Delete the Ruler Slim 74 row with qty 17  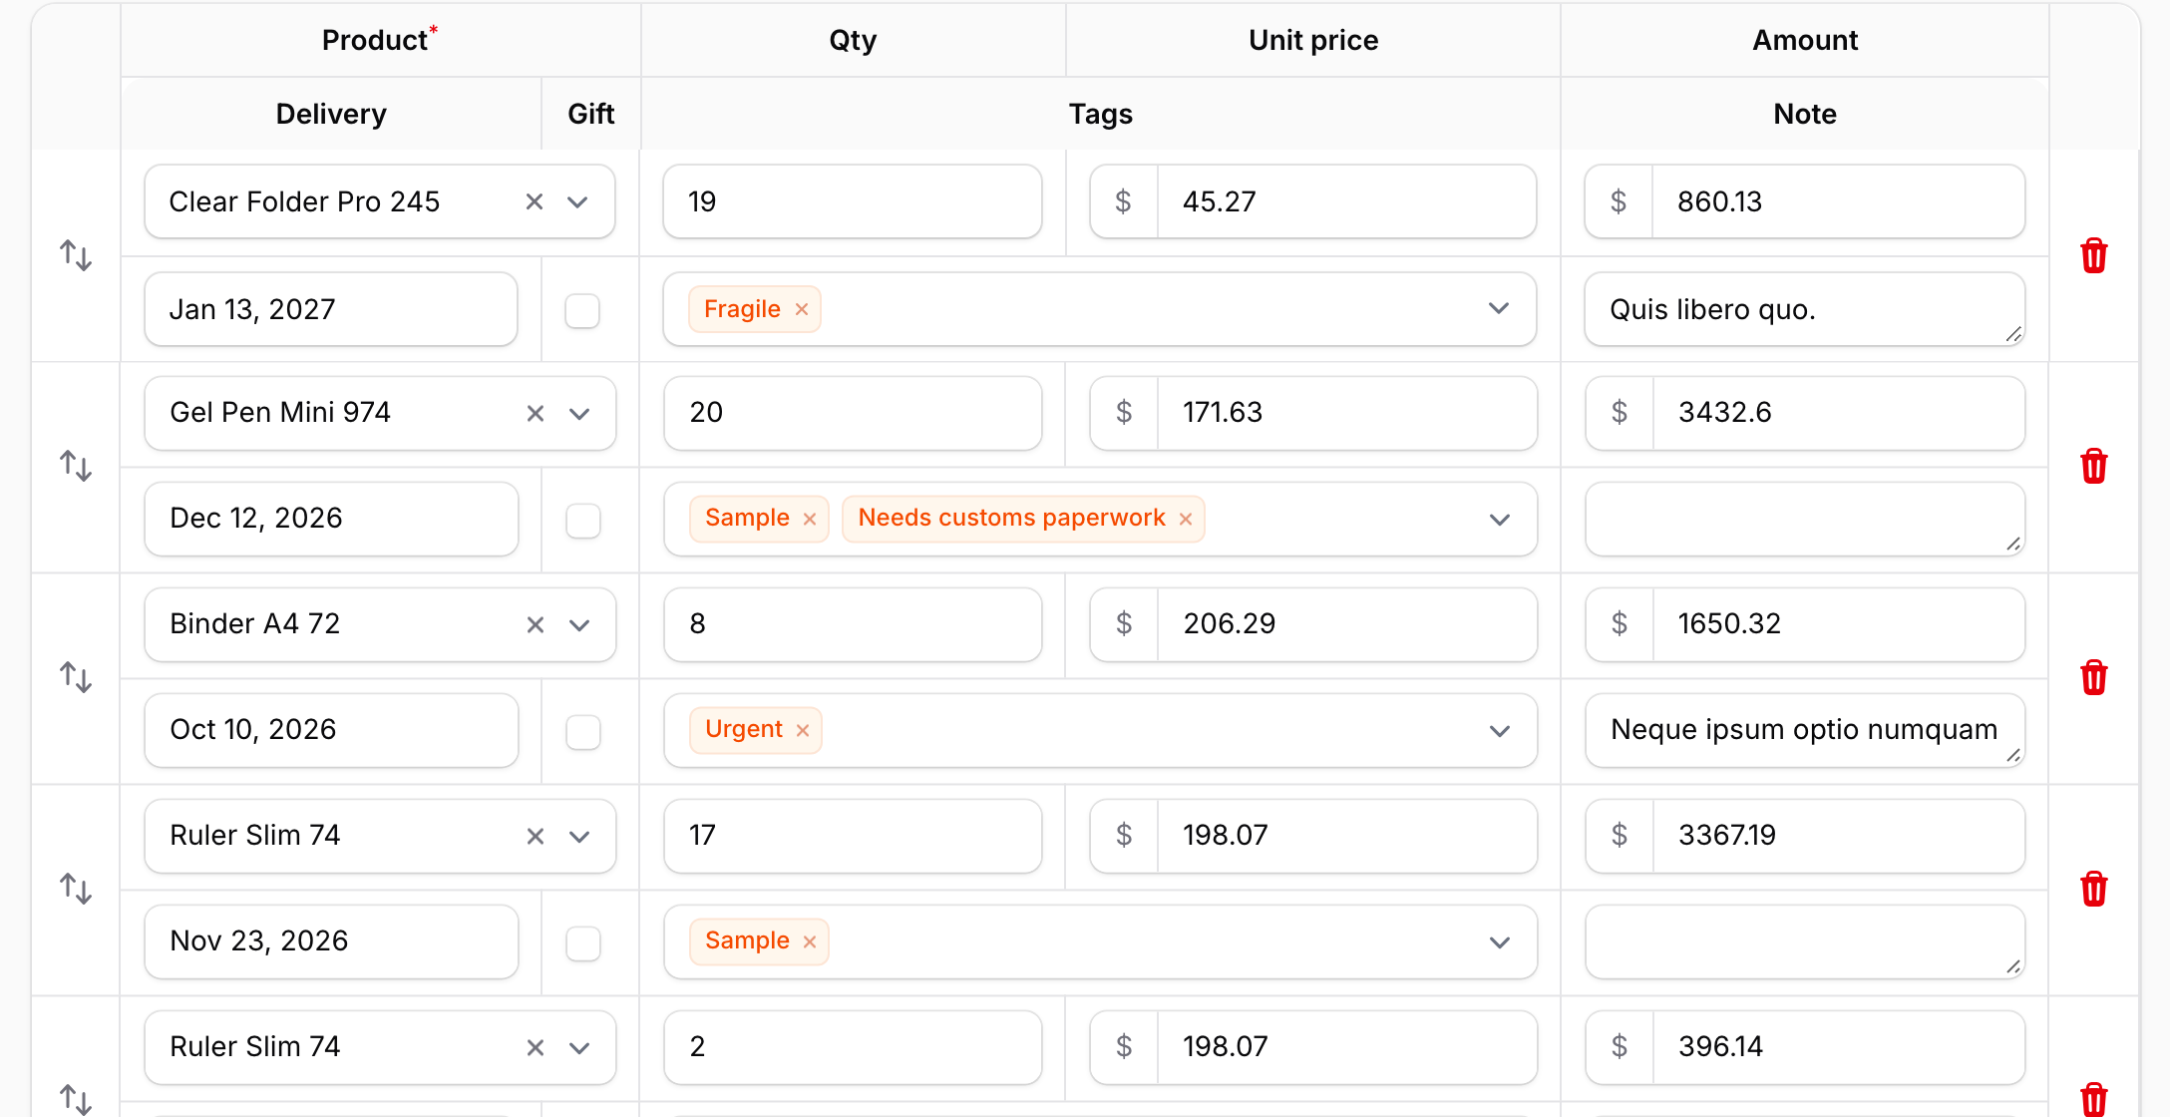[2093, 889]
